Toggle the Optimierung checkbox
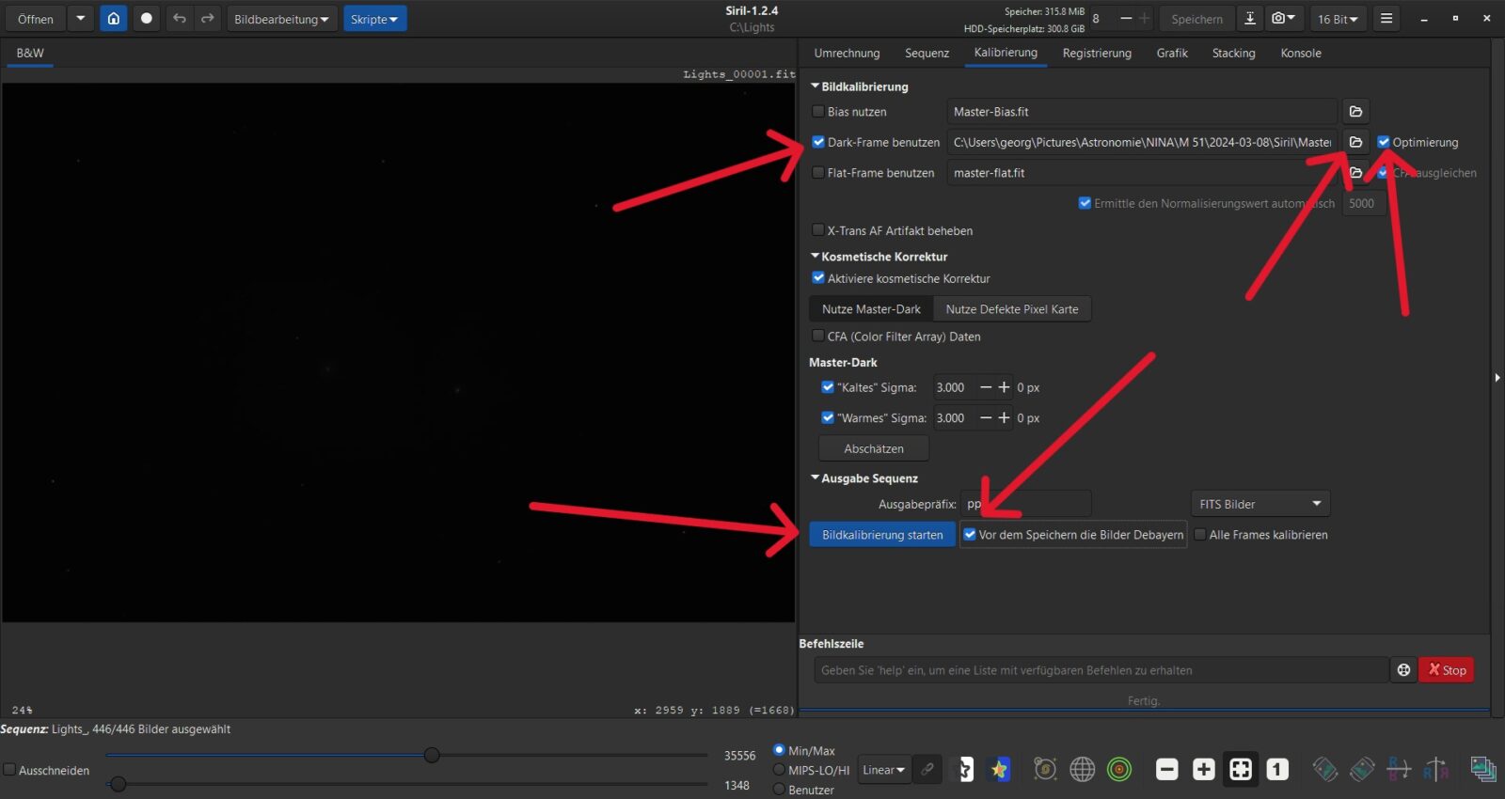Viewport: 1505px width, 799px height. coord(1384,142)
